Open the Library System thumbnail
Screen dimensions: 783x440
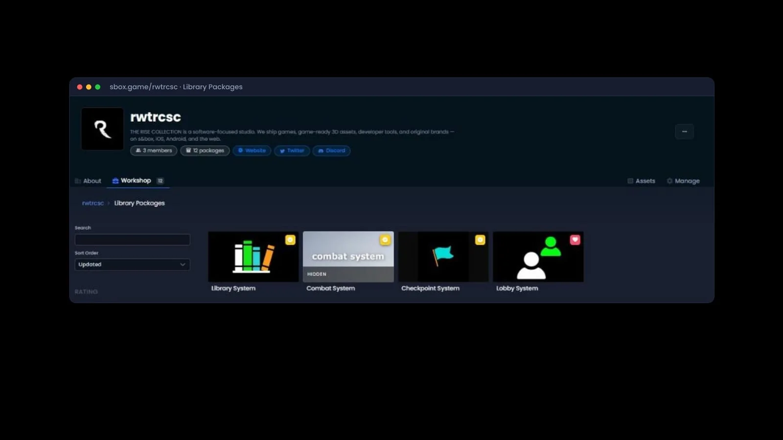click(x=253, y=257)
